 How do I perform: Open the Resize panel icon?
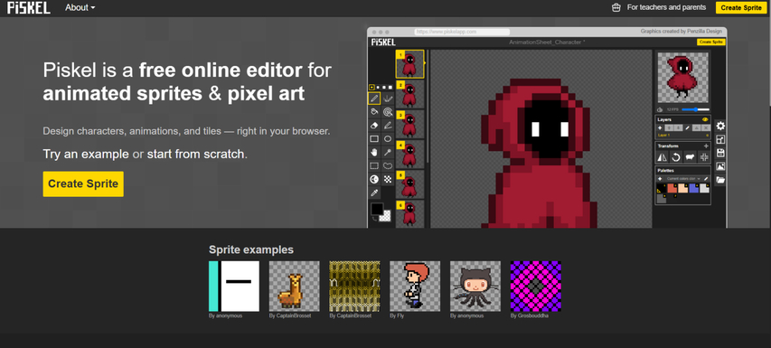(720, 139)
